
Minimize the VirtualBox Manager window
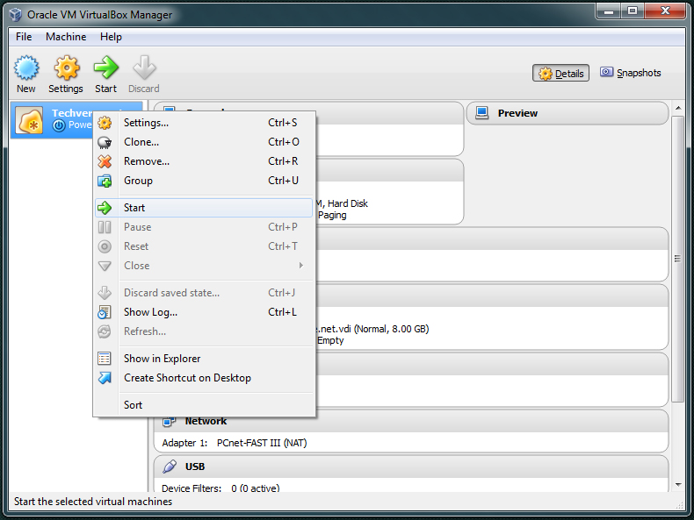(609, 11)
